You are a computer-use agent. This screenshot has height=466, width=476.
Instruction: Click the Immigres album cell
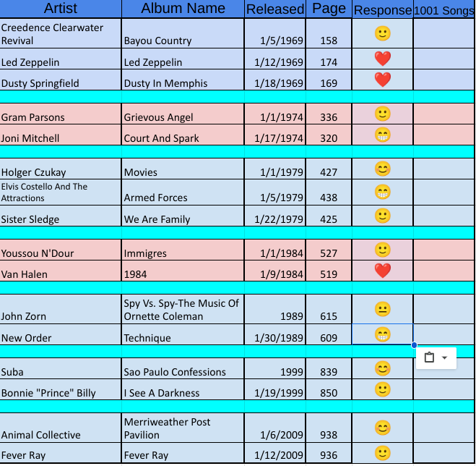[x=183, y=250]
